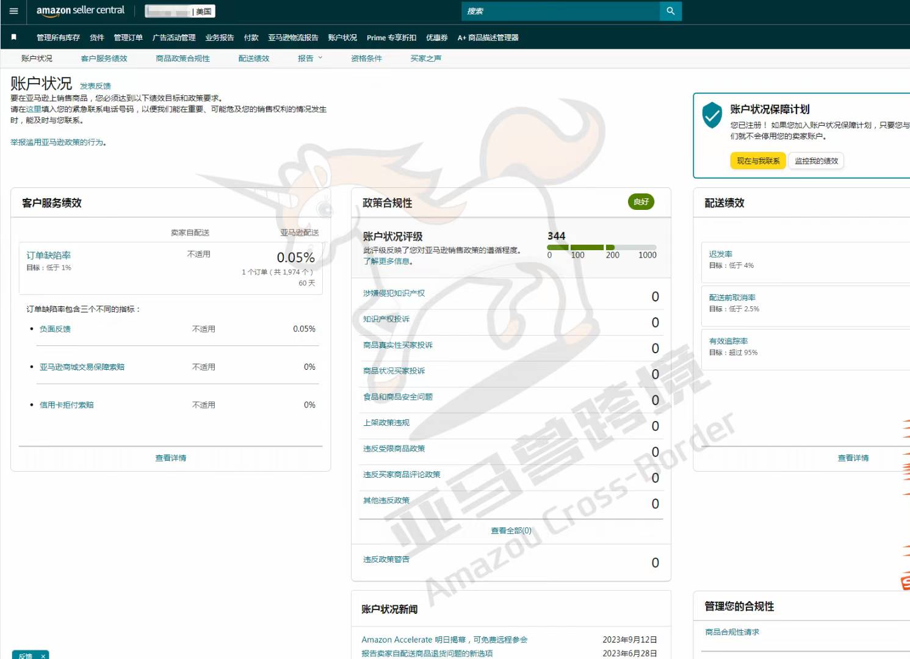910x659 pixels.
Task: Open 亚马逊物流报告 in the top menu
Action: click(x=293, y=38)
